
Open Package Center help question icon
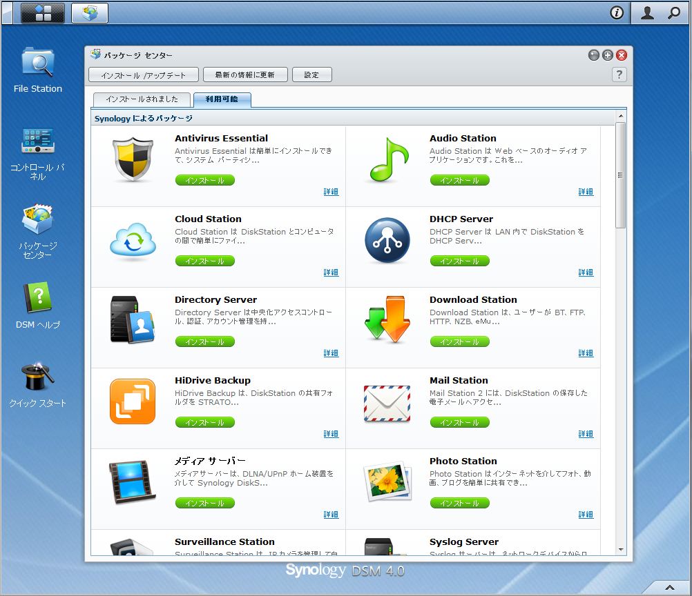coord(619,74)
